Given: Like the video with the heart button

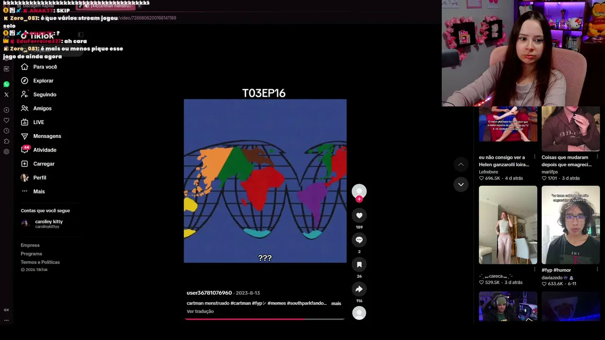Looking at the screenshot, I should tap(359, 215).
